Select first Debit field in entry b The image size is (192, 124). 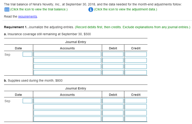(113, 101)
